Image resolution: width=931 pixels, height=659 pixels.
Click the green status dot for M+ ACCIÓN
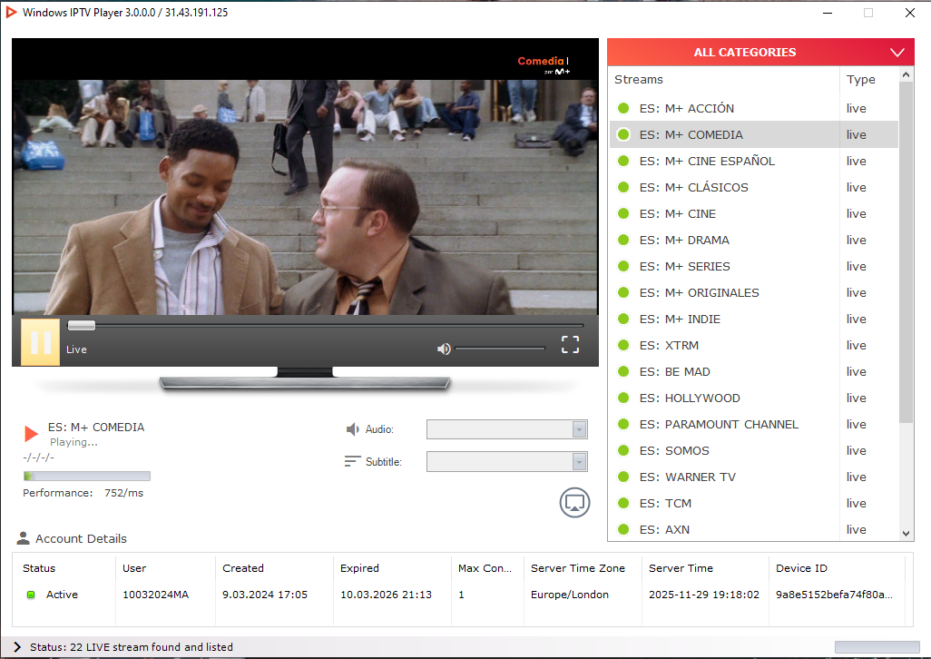click(x=623, y=108)
